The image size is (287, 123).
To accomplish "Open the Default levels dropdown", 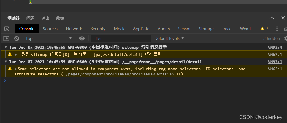I will pos(169,39).
